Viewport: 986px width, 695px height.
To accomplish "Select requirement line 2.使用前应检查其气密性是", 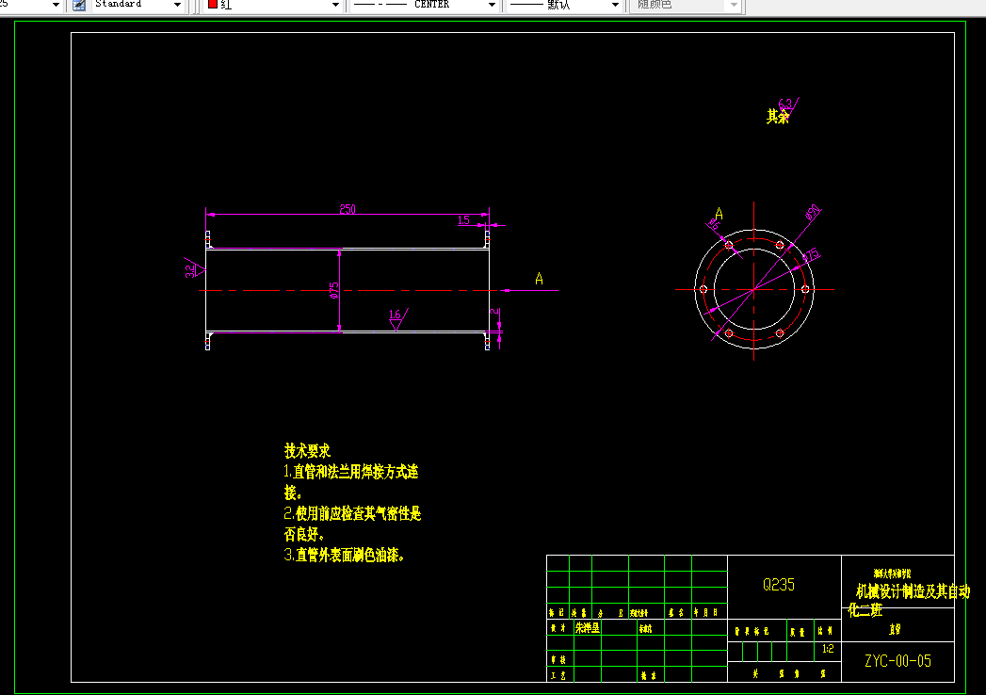I will [x=352, y=513].
